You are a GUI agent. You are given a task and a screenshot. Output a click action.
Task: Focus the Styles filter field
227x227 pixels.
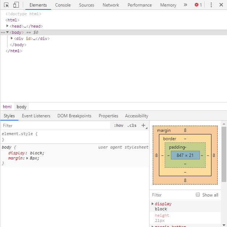click(x=56, y=125)
